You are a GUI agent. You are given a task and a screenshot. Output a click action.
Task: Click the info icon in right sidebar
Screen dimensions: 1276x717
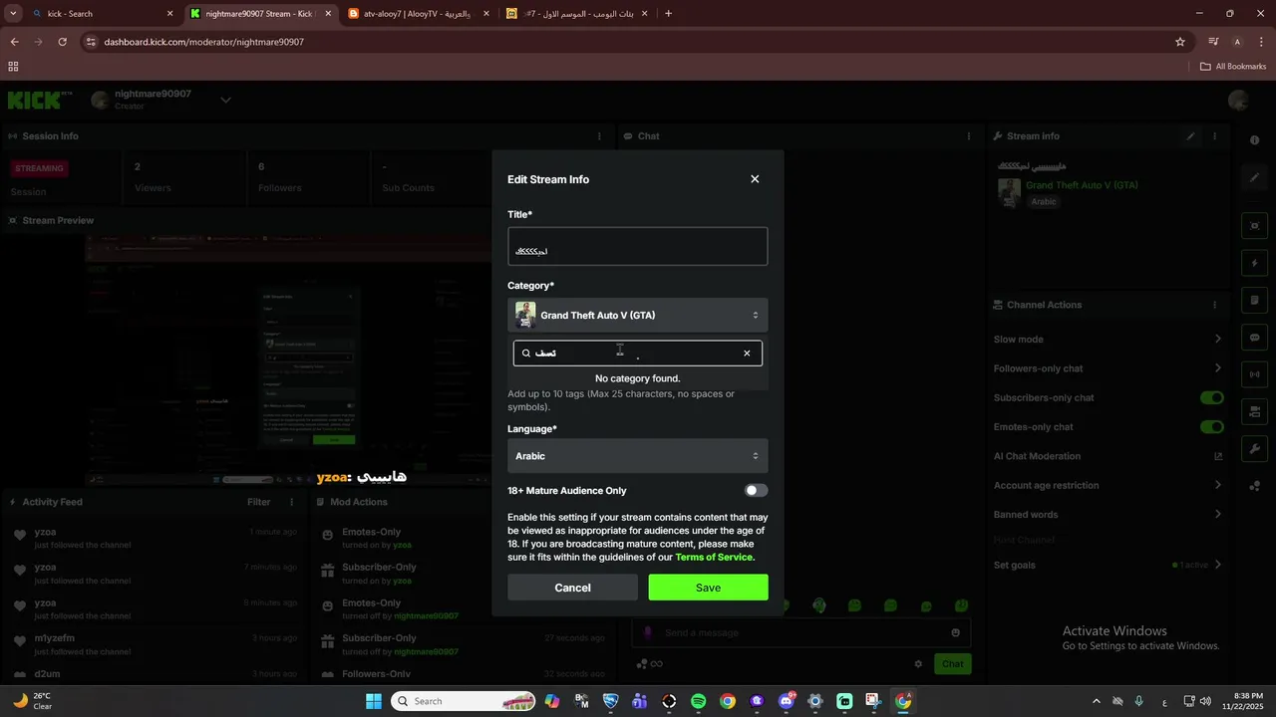pos(1255,140)
